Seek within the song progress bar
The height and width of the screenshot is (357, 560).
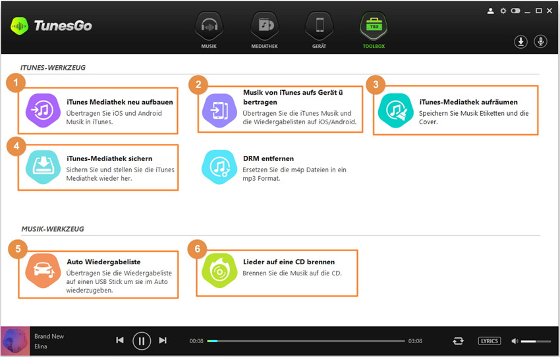coord(306,341)
